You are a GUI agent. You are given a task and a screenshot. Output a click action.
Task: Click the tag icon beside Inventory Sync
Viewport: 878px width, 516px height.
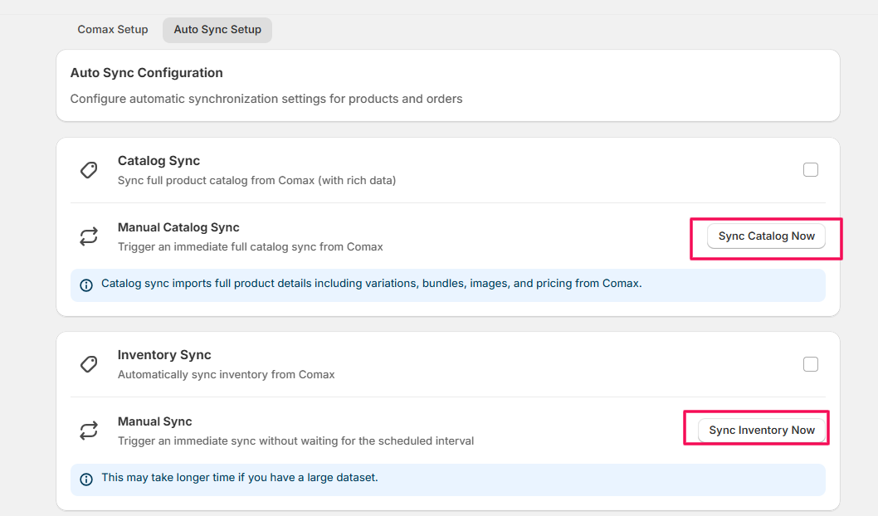[89, 364]
